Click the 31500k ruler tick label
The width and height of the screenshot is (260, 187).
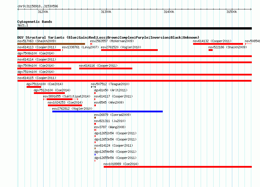(232, 12)
